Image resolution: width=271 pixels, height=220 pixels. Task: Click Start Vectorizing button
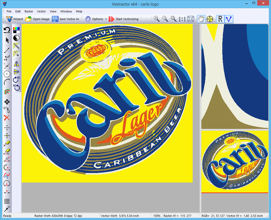coord(124,19)
